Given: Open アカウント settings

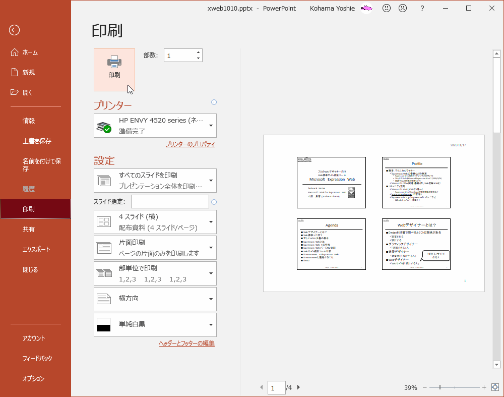Looking at the screenshot, I should tap(35, 338).
